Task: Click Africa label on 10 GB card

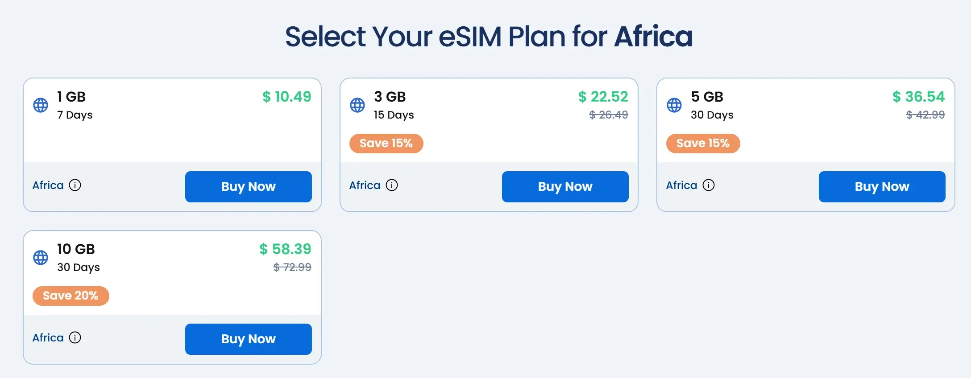Action: (48, 338)
